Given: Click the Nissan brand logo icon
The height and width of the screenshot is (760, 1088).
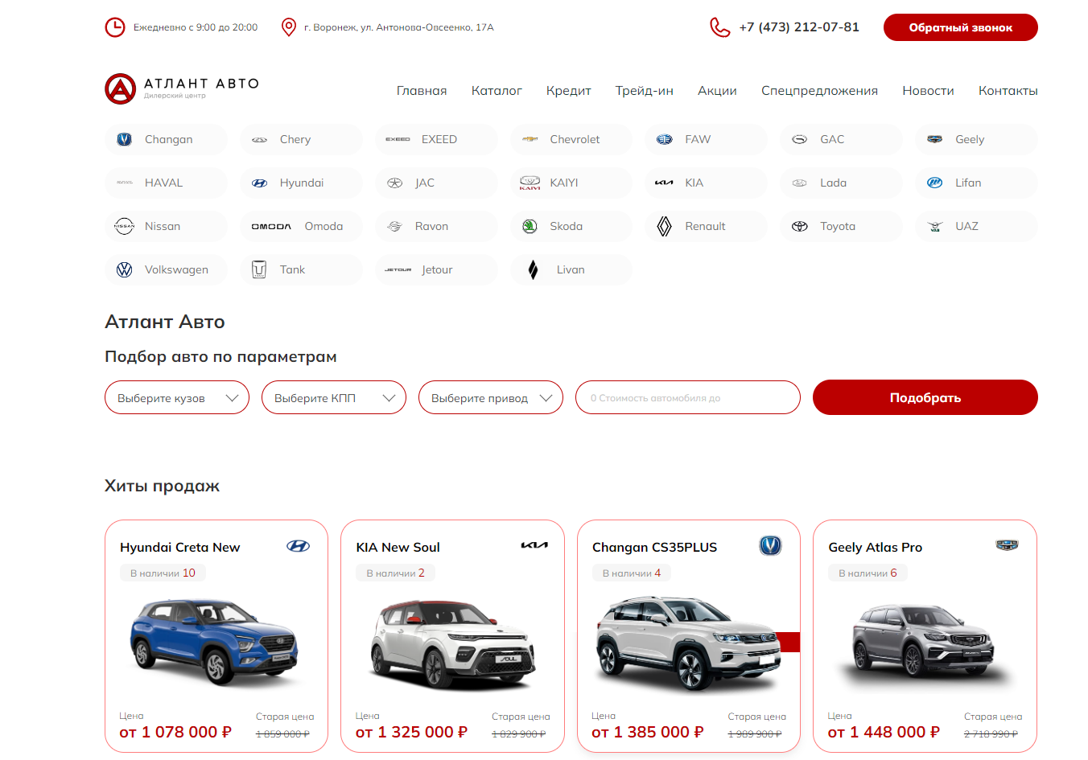Looking at the screenshot, I should pyautogui.click(x=124, y=226).
